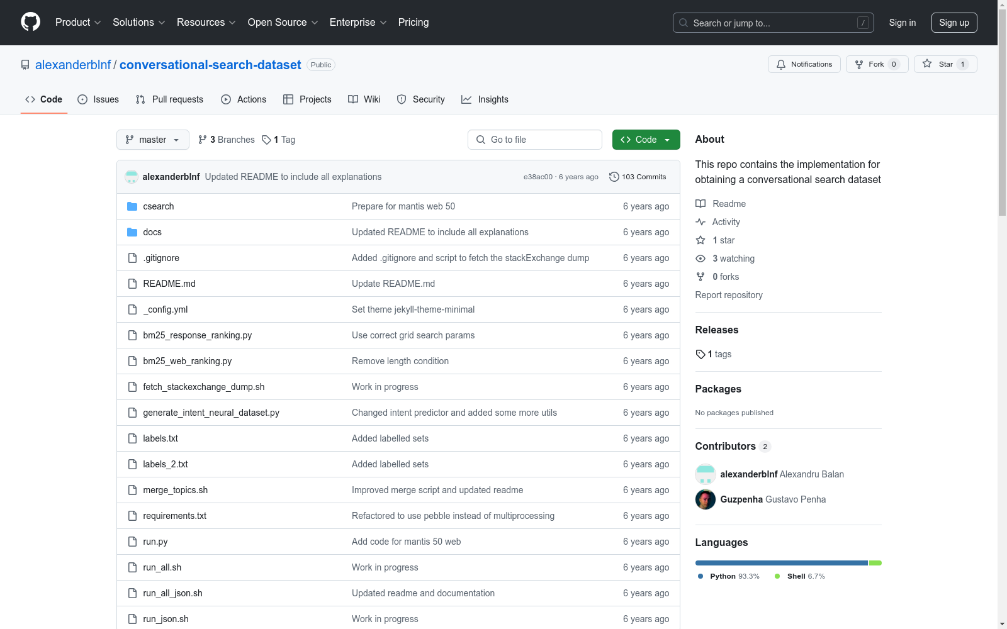The height and width of the screenshot is (629, 1007).
Task: Open the master branch selector
Action: [153, 140]
